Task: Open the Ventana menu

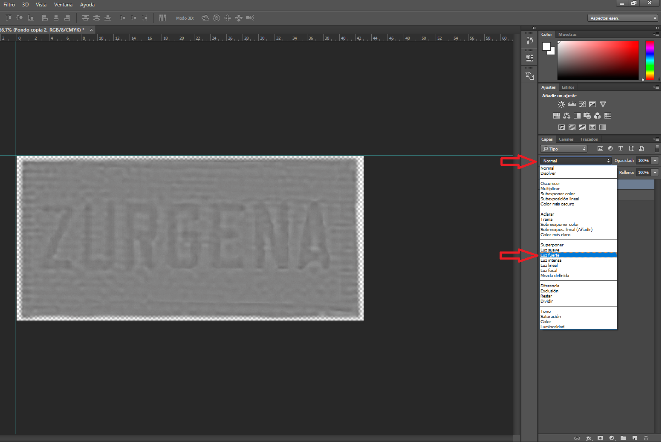Action: pos(63,5)
